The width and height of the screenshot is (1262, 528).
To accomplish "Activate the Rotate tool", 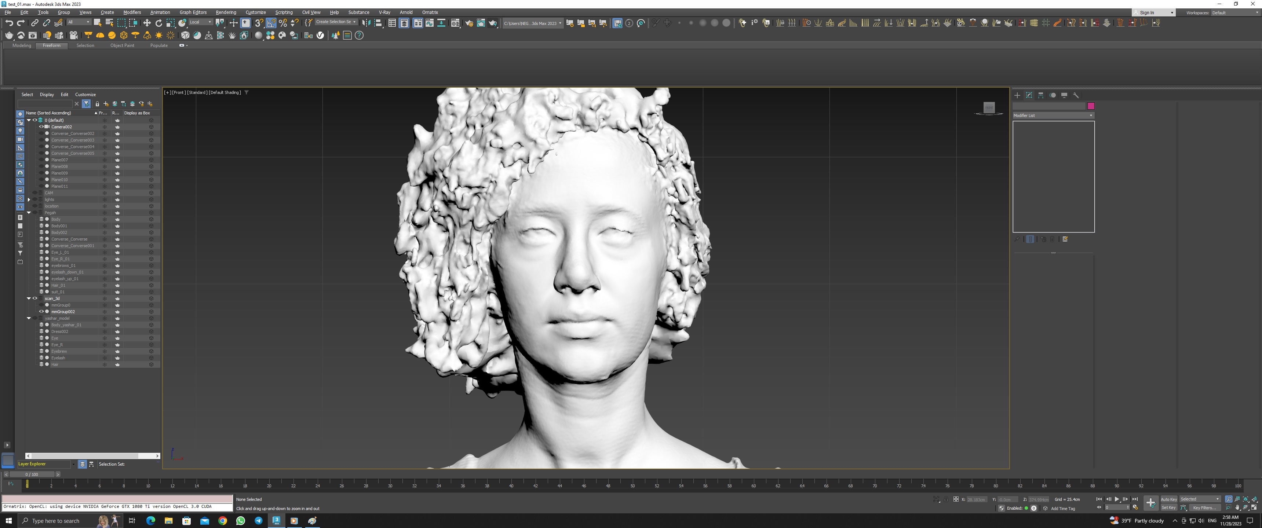I will [159, 23].
